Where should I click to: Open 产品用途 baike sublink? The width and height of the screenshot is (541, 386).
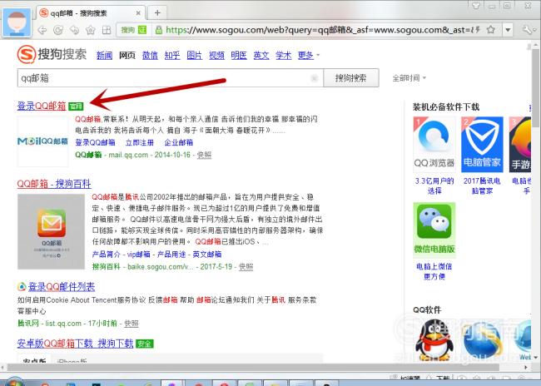point(171,255)
